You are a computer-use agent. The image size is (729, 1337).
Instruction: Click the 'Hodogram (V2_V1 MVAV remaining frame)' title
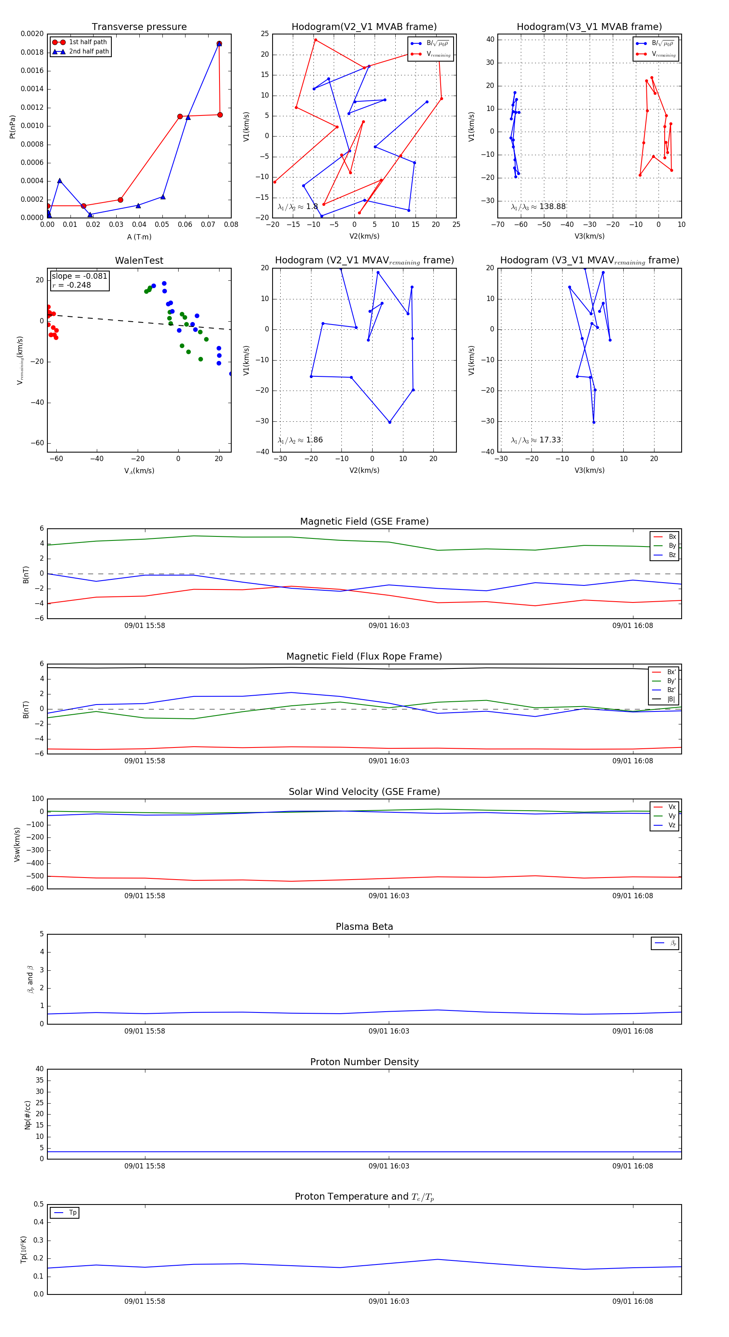(364, 261)
